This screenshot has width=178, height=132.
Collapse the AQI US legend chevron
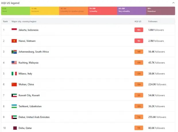(173, 3)
